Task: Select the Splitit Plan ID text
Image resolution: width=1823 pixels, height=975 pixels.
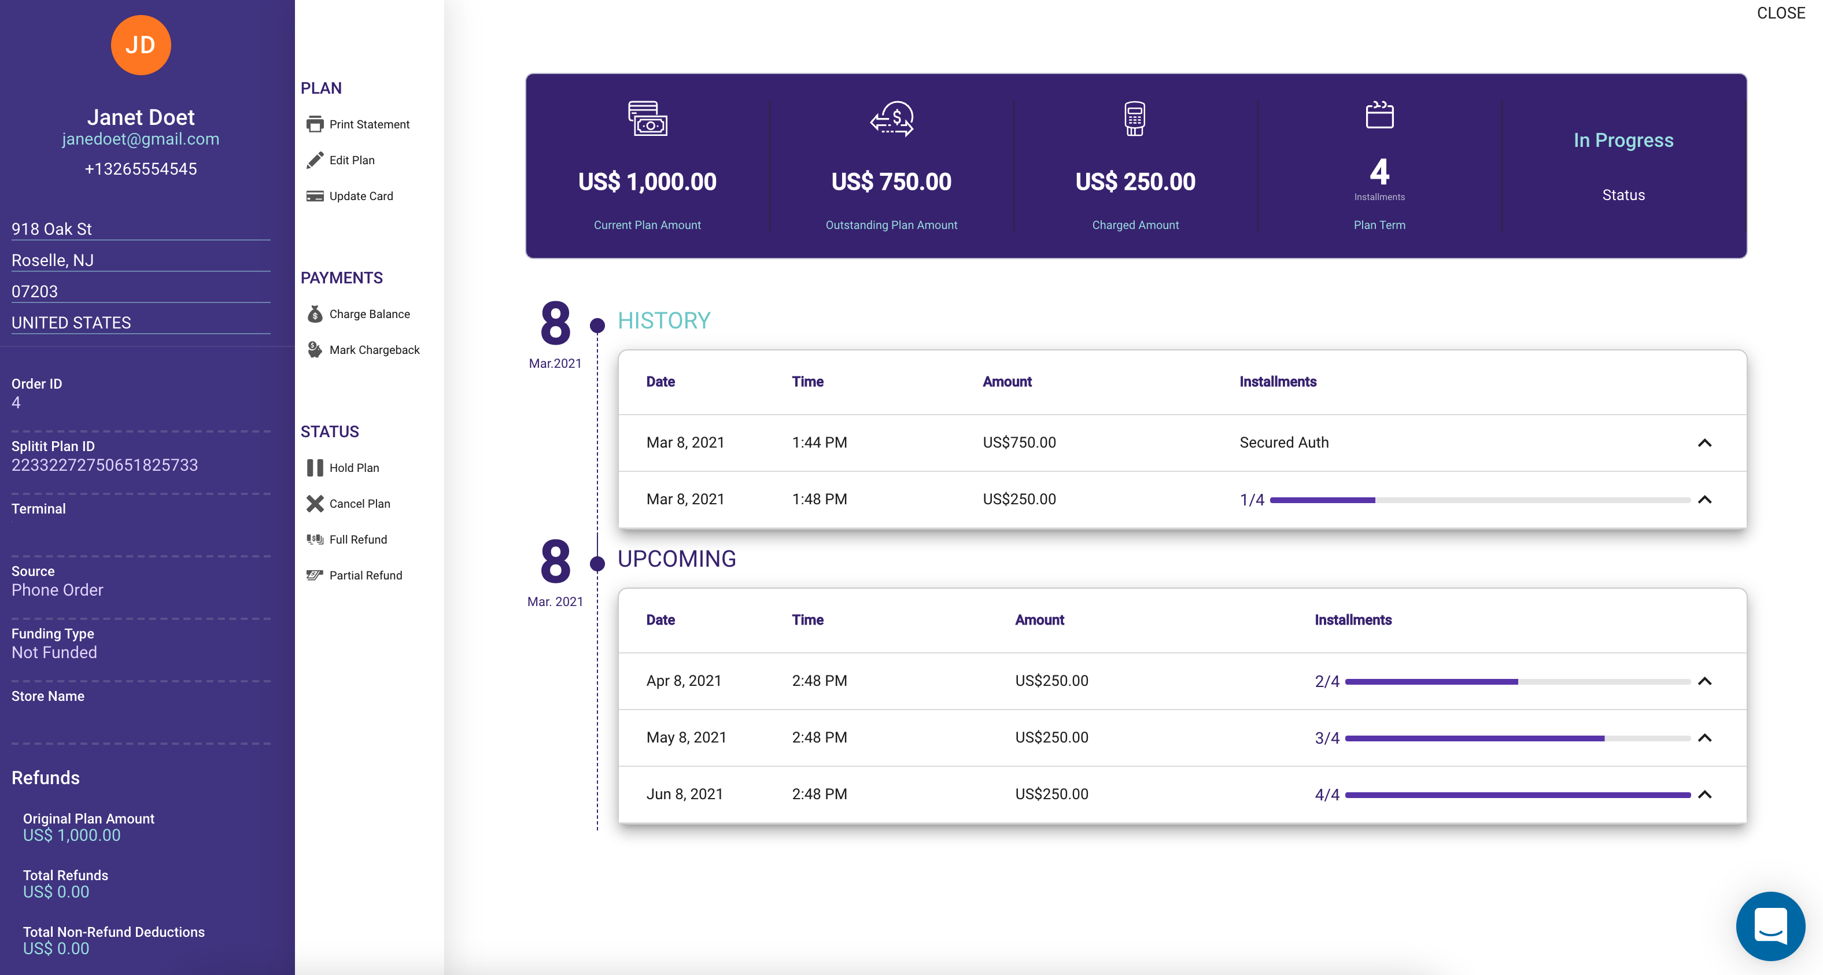Action: (105, 465)
